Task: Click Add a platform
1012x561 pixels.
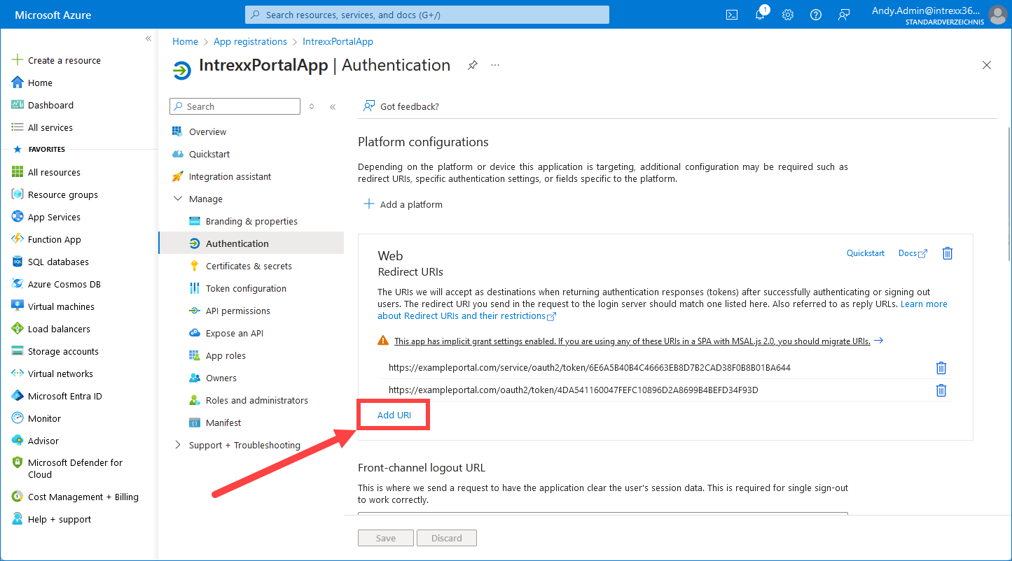Action: tap(403, 205)
